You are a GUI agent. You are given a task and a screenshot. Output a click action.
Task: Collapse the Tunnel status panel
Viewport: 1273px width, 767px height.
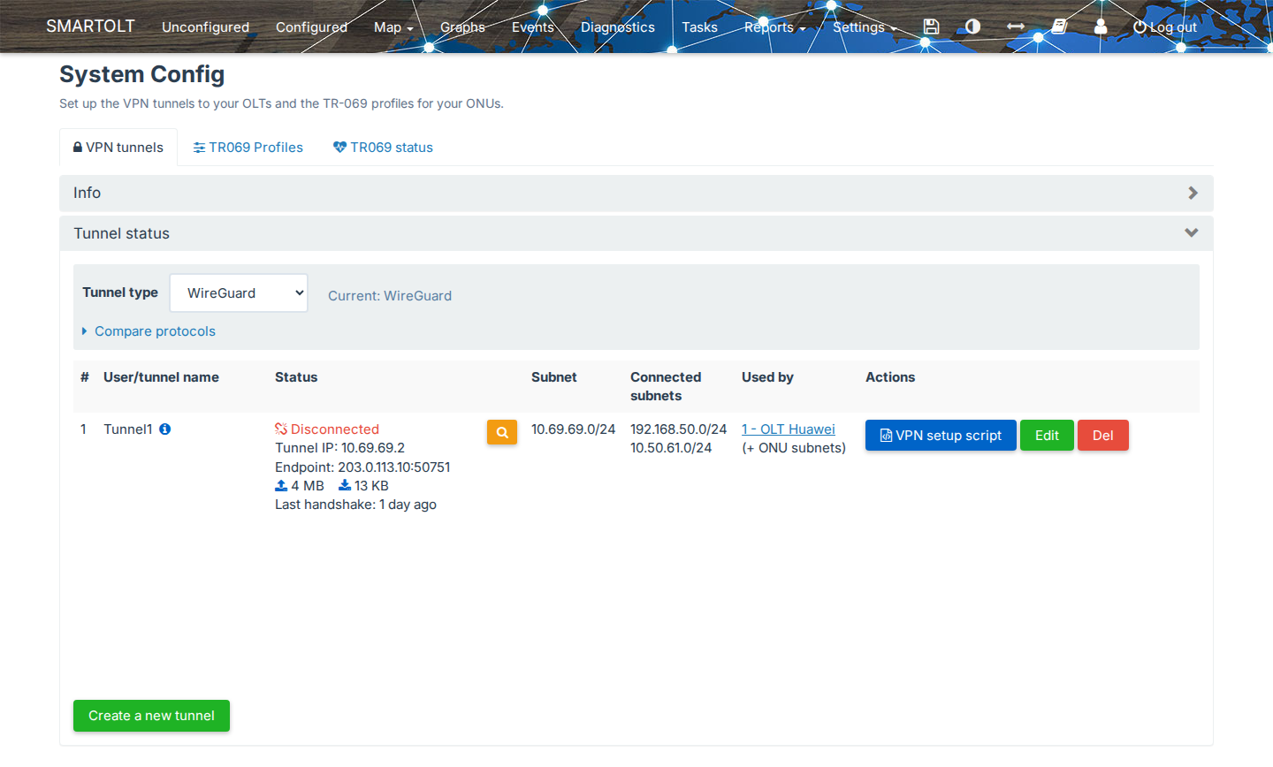[636, 233]
